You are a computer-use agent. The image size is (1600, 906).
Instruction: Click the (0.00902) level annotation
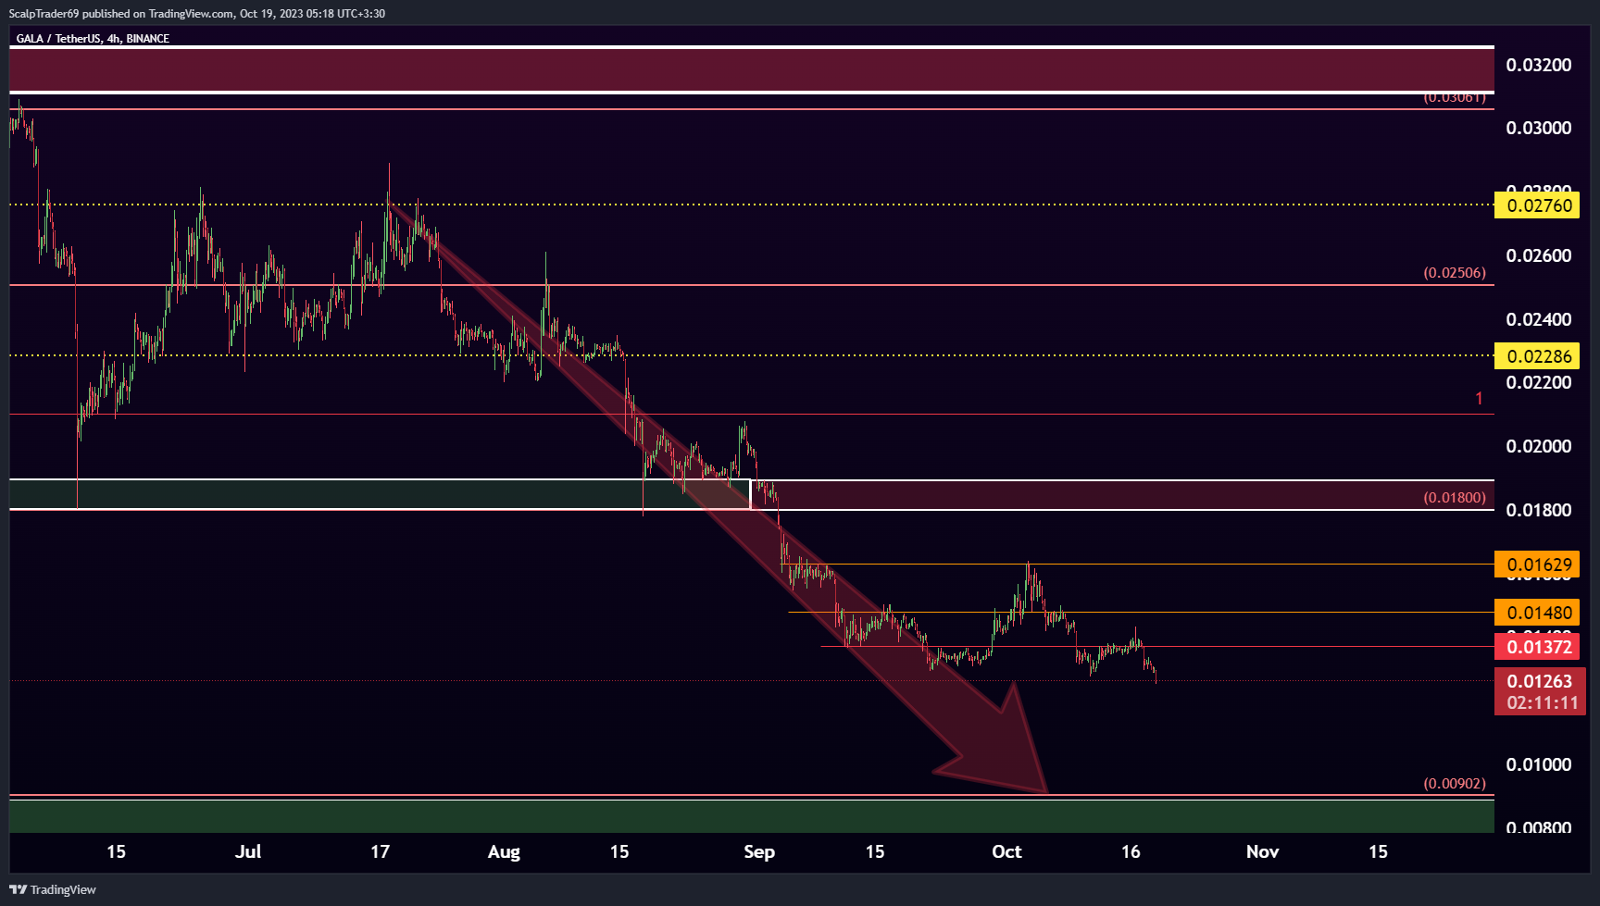[1455, 784]
